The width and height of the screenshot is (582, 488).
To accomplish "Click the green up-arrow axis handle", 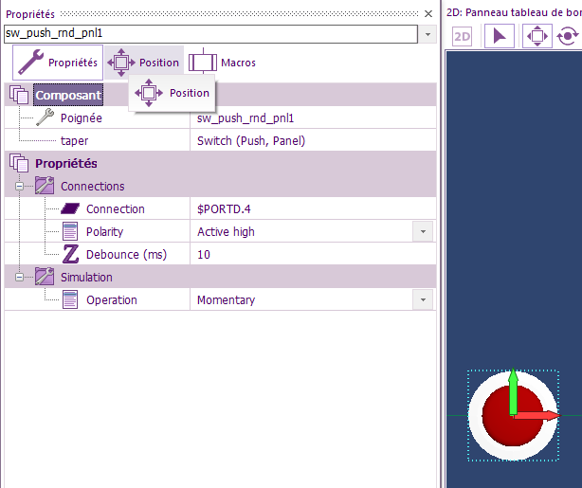I will pyautogui.click(x=513, y=390).
